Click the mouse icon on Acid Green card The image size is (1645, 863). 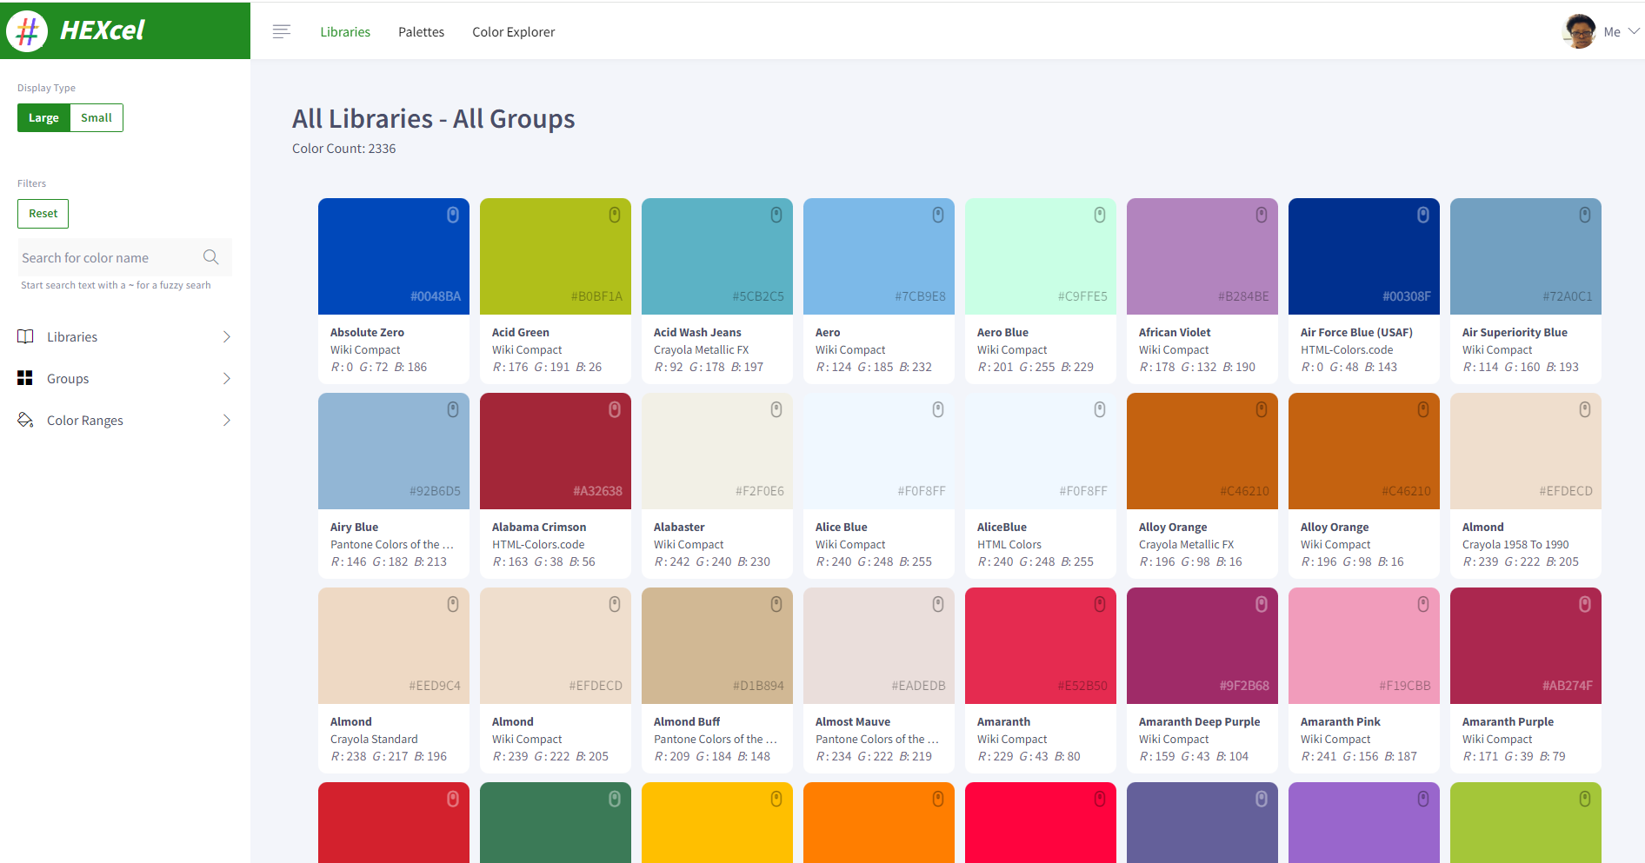coord(615,215)
